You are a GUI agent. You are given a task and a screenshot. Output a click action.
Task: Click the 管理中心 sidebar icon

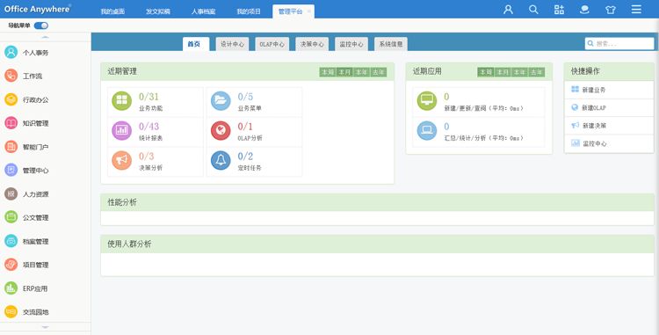11,171
